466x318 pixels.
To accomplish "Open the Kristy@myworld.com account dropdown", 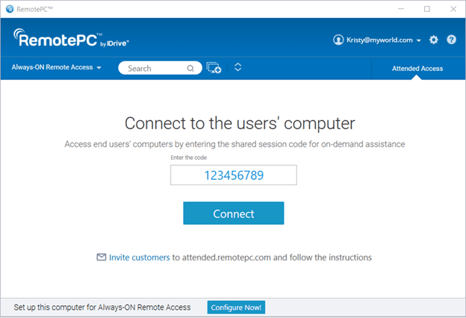I will click(384, 40).
